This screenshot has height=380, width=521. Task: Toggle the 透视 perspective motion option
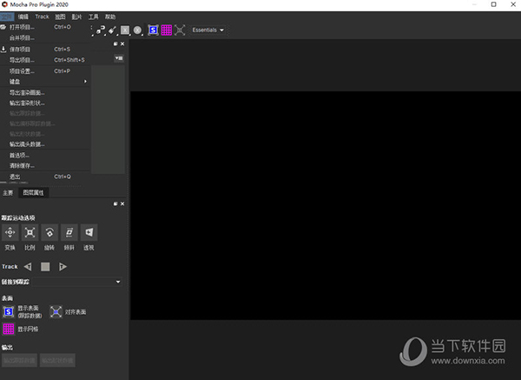(x=89, y=232)
